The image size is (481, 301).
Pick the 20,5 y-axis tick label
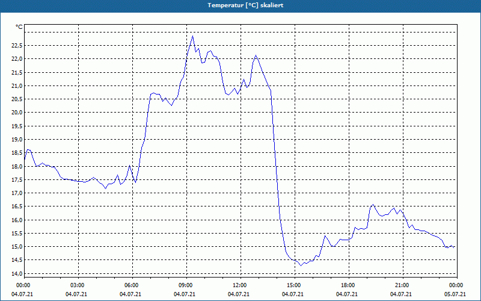17,99
